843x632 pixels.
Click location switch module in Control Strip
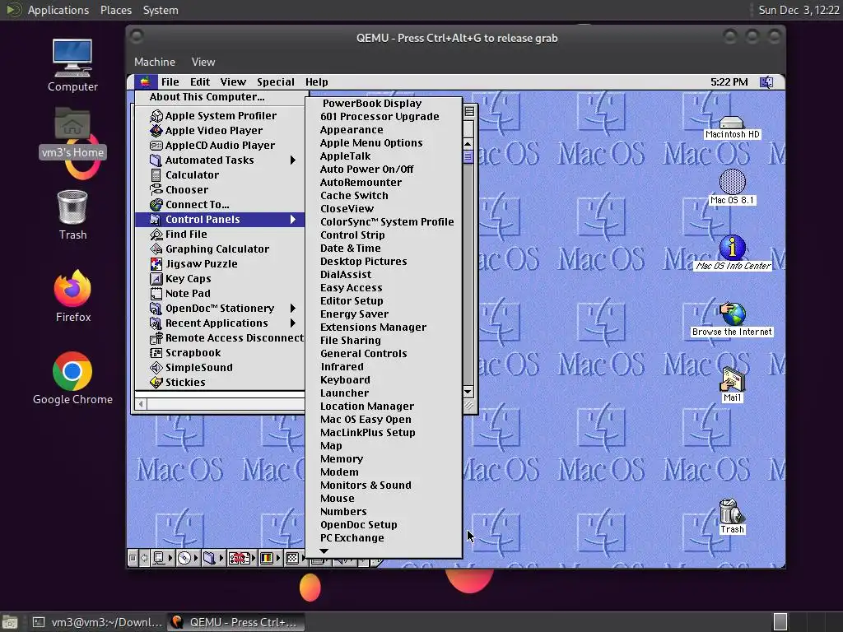click(241, 559)
